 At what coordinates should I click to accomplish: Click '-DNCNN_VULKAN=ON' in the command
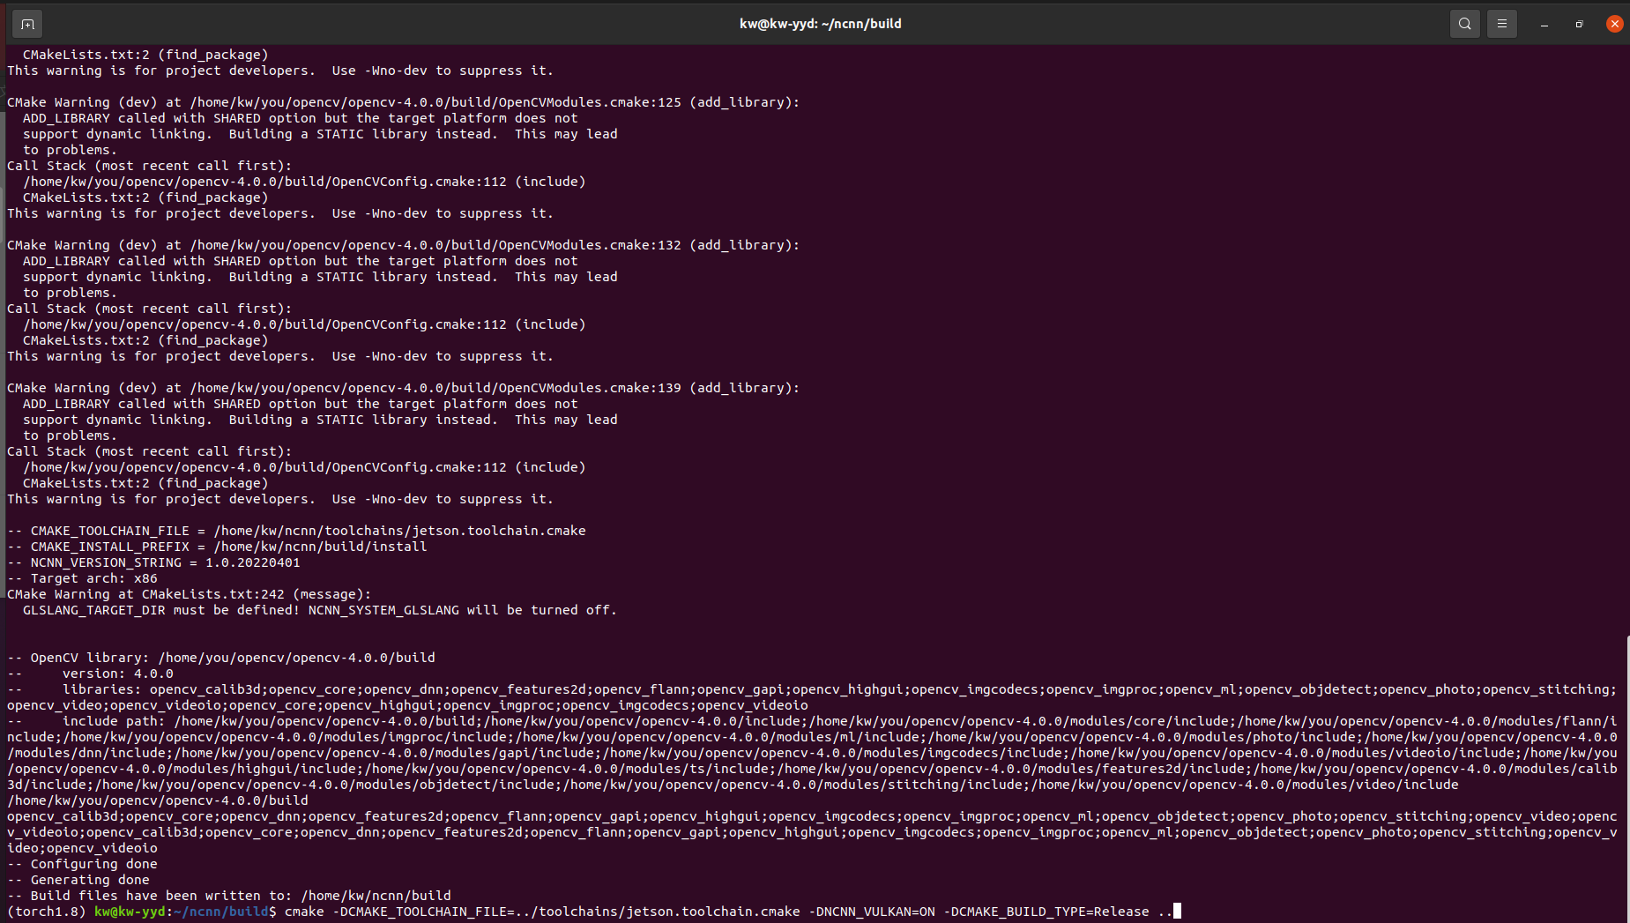[872, 912]
